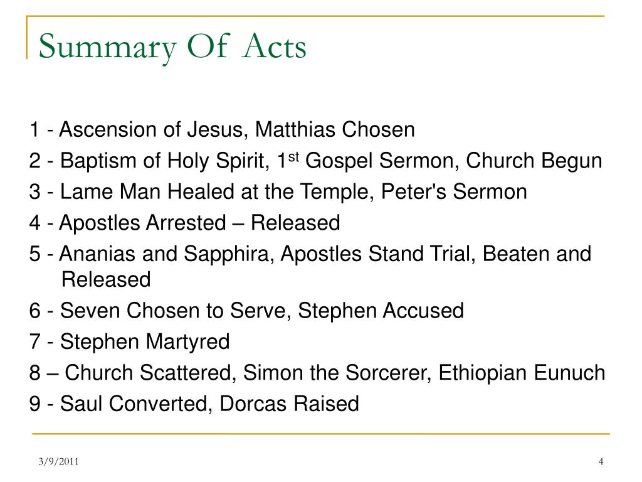Select the Lame Man Healed line
The height and width of the screenshot is (482, 642).
(278, 192)
